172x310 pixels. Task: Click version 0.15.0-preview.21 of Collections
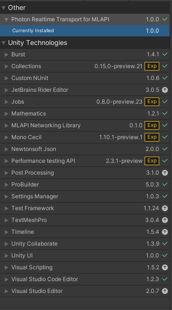click(119, 66)
